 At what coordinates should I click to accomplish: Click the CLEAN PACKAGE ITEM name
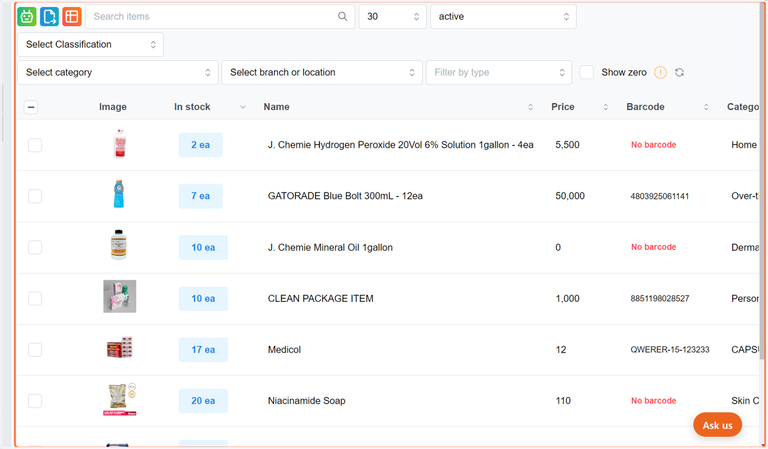(x=321, y=299)
